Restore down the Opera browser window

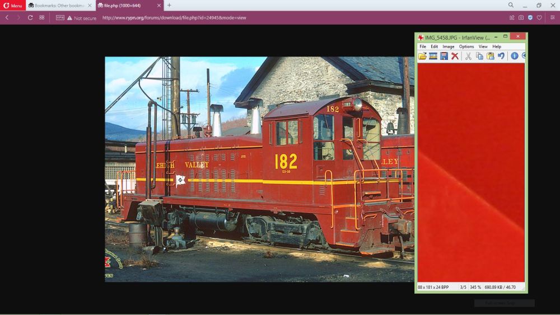[539, 6]
